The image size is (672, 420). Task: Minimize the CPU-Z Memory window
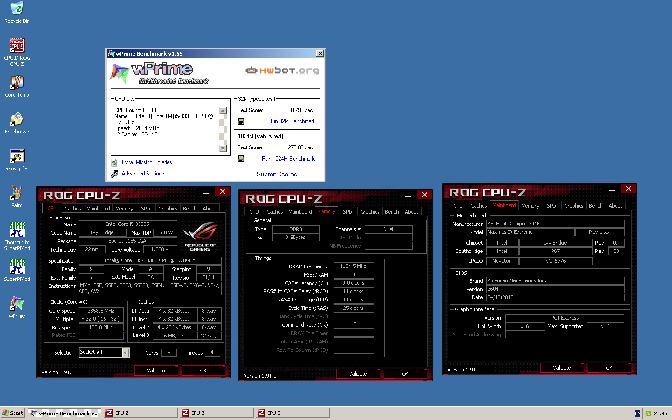point(408,195)
